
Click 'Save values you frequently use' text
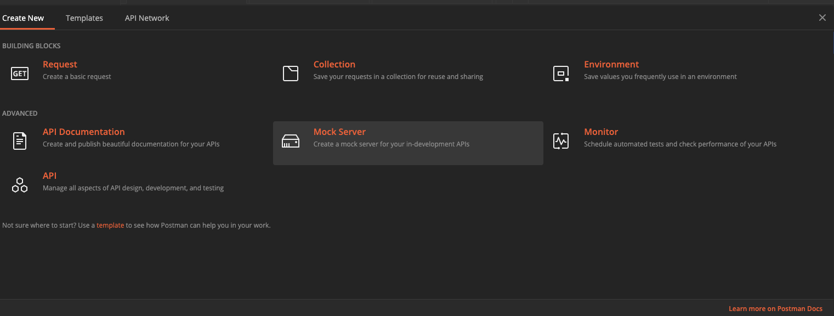(660, 77)
